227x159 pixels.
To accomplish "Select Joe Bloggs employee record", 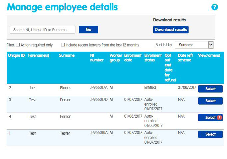I will click(x=210, y=89).
